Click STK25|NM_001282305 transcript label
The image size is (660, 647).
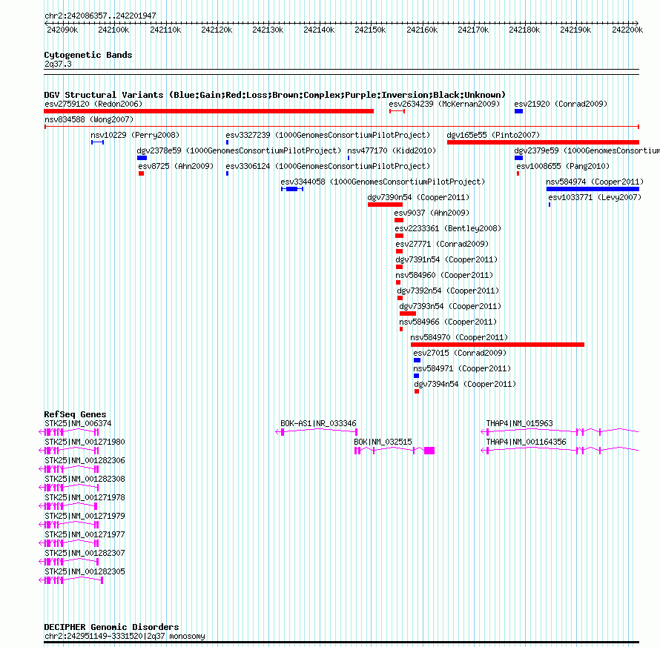(x=85, y=571)
